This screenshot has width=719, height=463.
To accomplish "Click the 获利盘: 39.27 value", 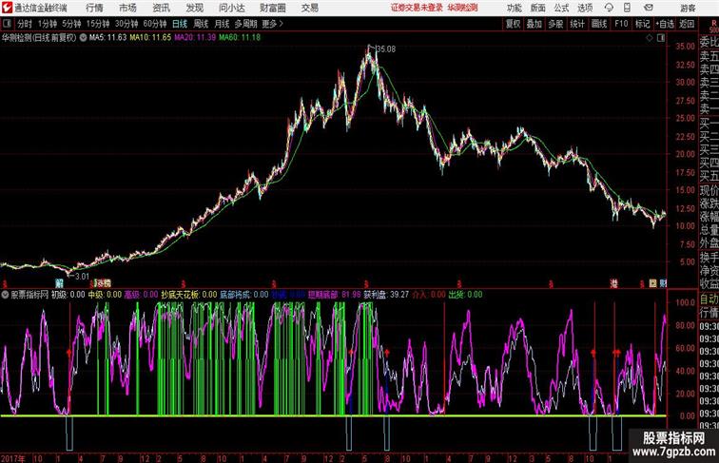I will [x=386, y=295].
